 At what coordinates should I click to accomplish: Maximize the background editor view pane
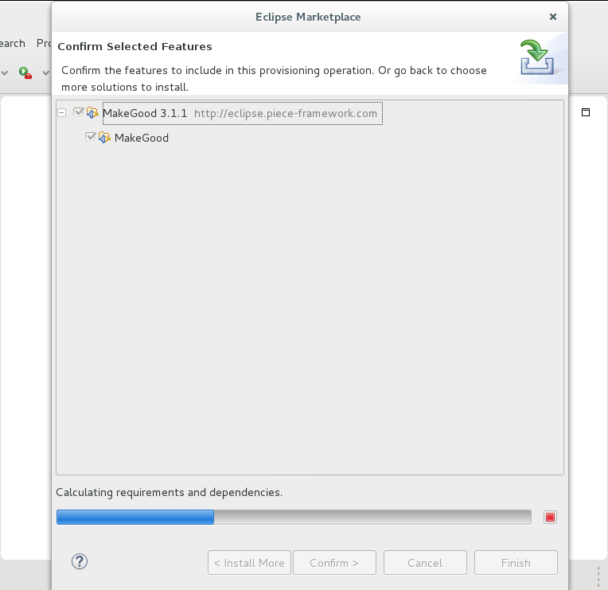(586, 112)
